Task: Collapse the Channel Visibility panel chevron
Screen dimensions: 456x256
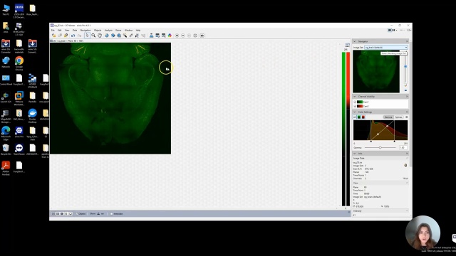Action: (355, 97)
